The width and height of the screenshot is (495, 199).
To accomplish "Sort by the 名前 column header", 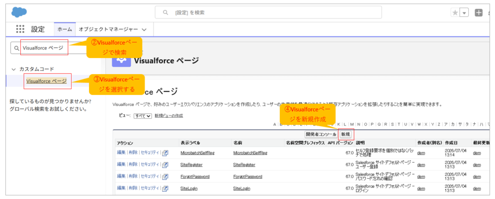I will [238, 143].
